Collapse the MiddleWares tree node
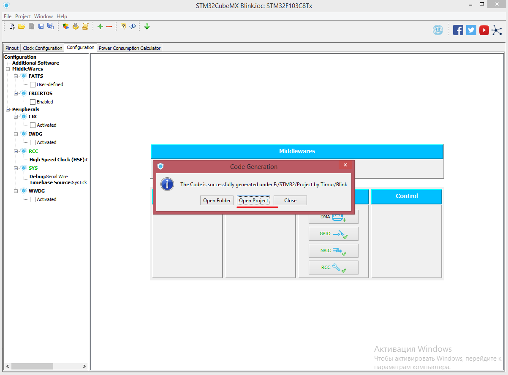 pos(8,69)
